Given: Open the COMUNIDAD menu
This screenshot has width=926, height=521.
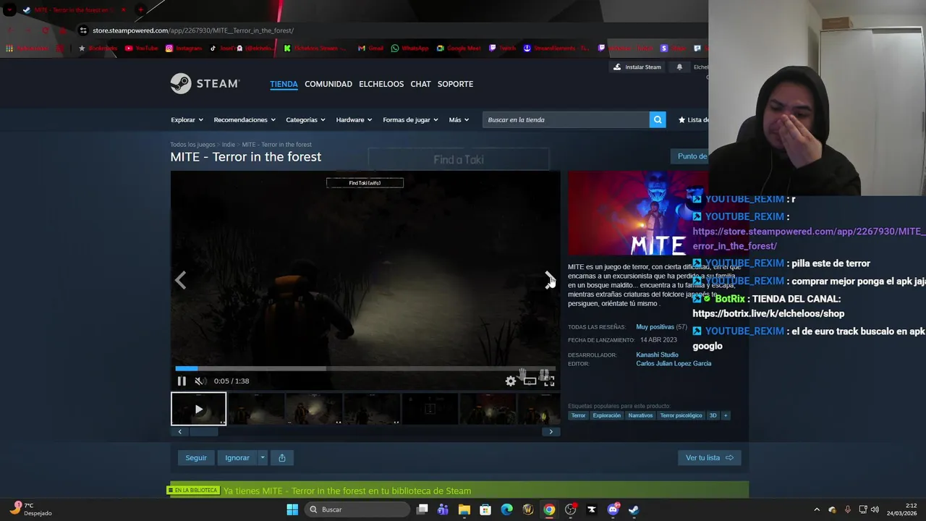Looking at the screenshot, I should (328, 84).
